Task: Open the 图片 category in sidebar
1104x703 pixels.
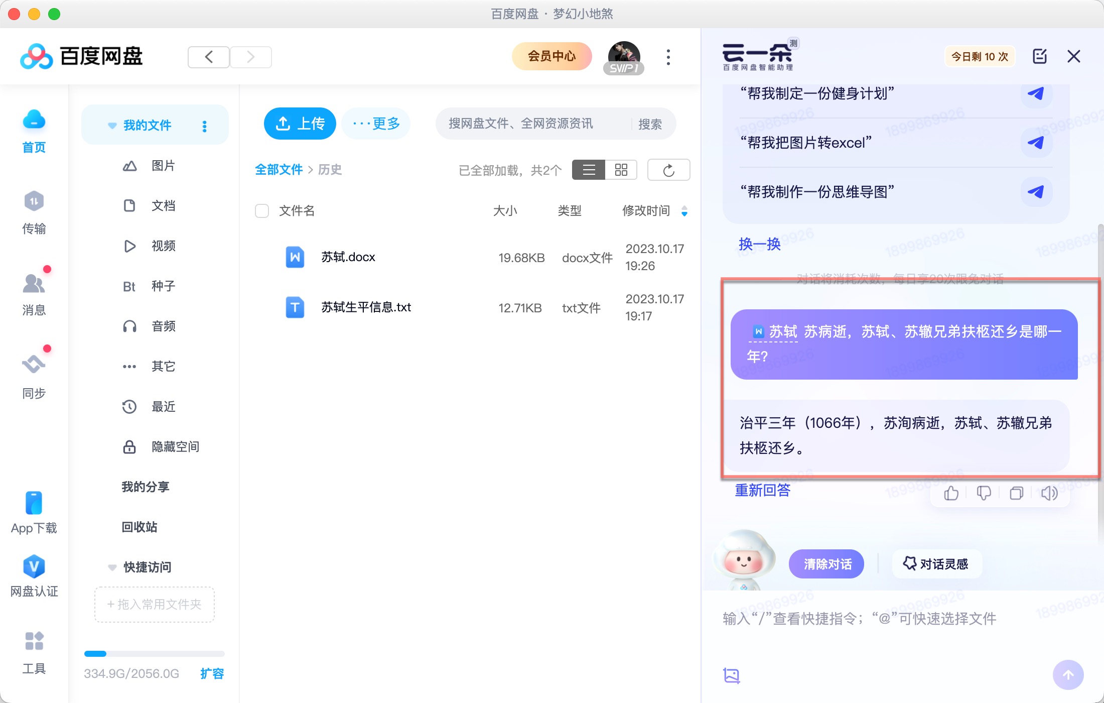Action: point(163,166)
